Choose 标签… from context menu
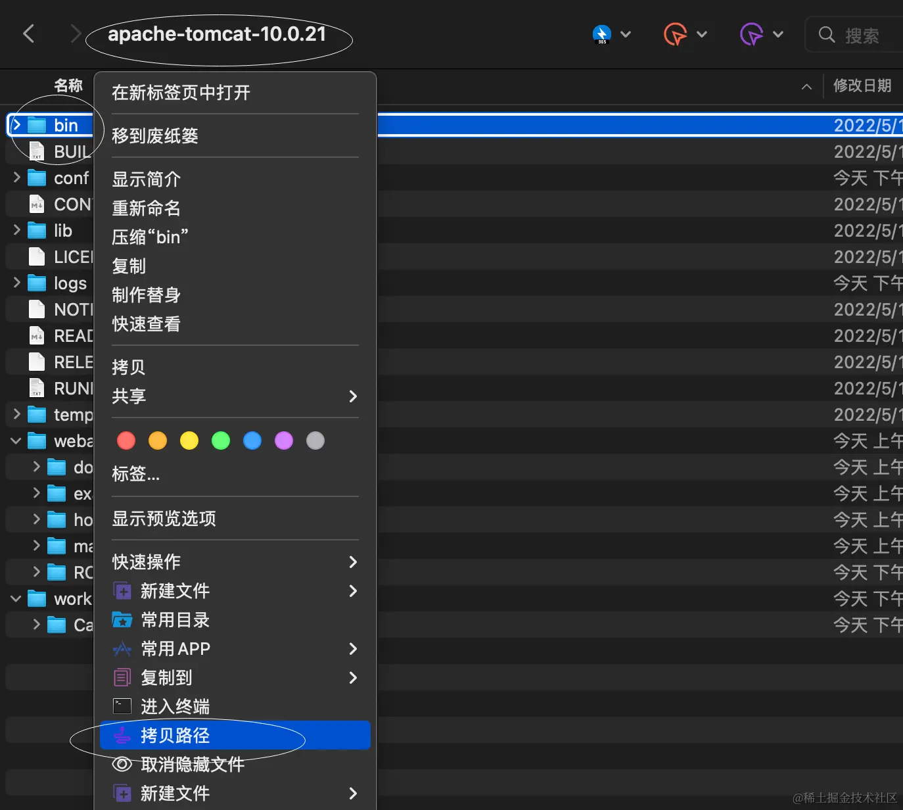The height and width of the screenshot is (810, 903). coord(235,474)
